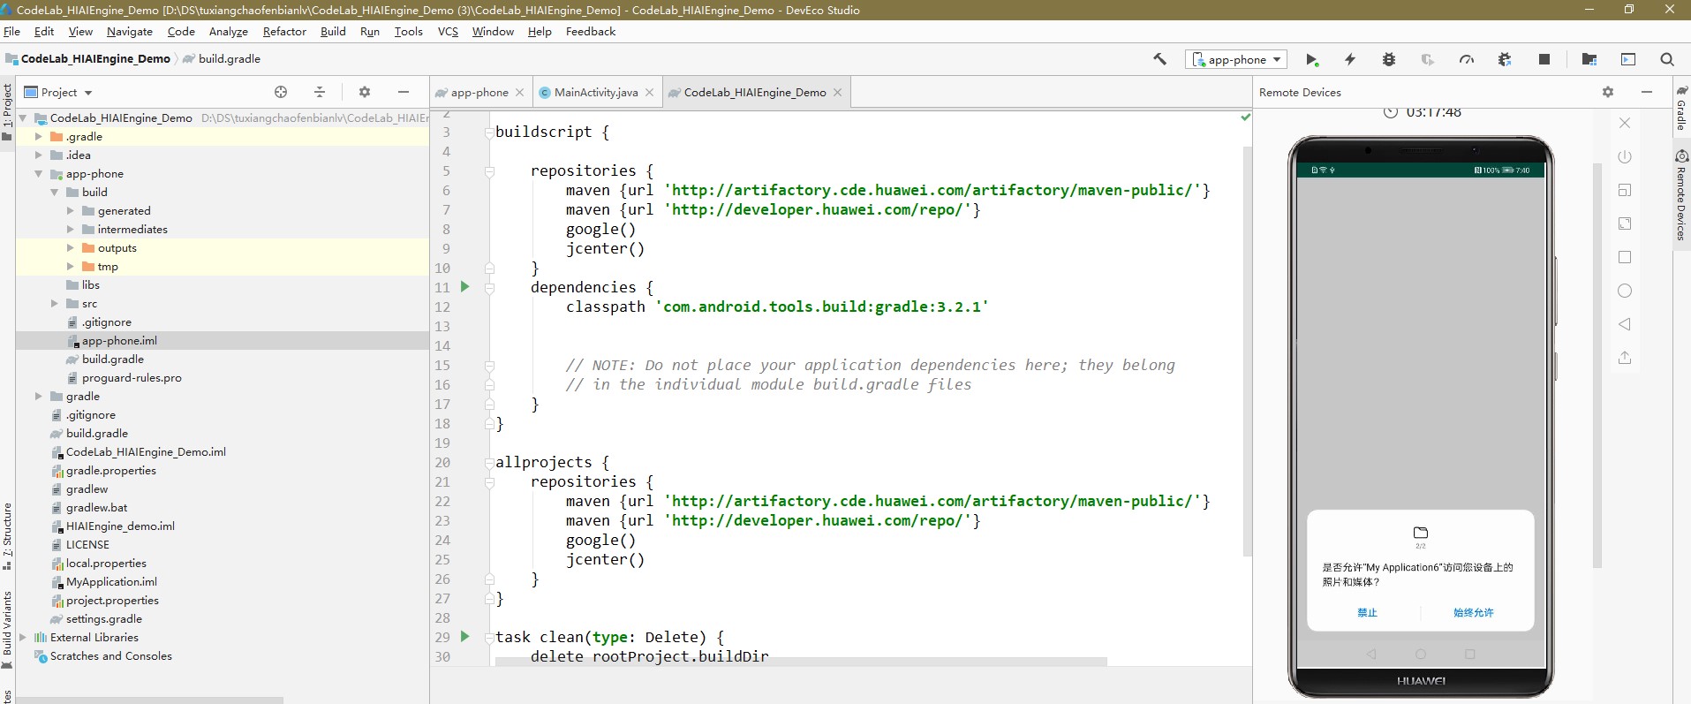The width and height of the screenshot is (1691, 704).
Task: Click the green inspection checkmark indicator
Action: (1245, 117)
